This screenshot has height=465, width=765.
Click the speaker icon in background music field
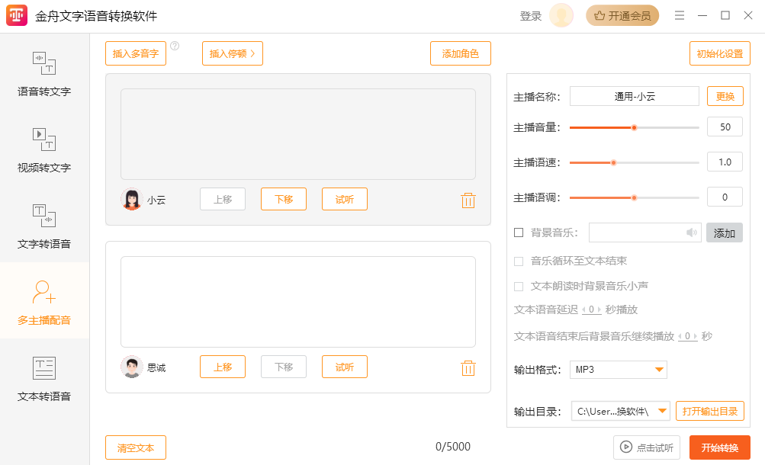coord(691,233)
